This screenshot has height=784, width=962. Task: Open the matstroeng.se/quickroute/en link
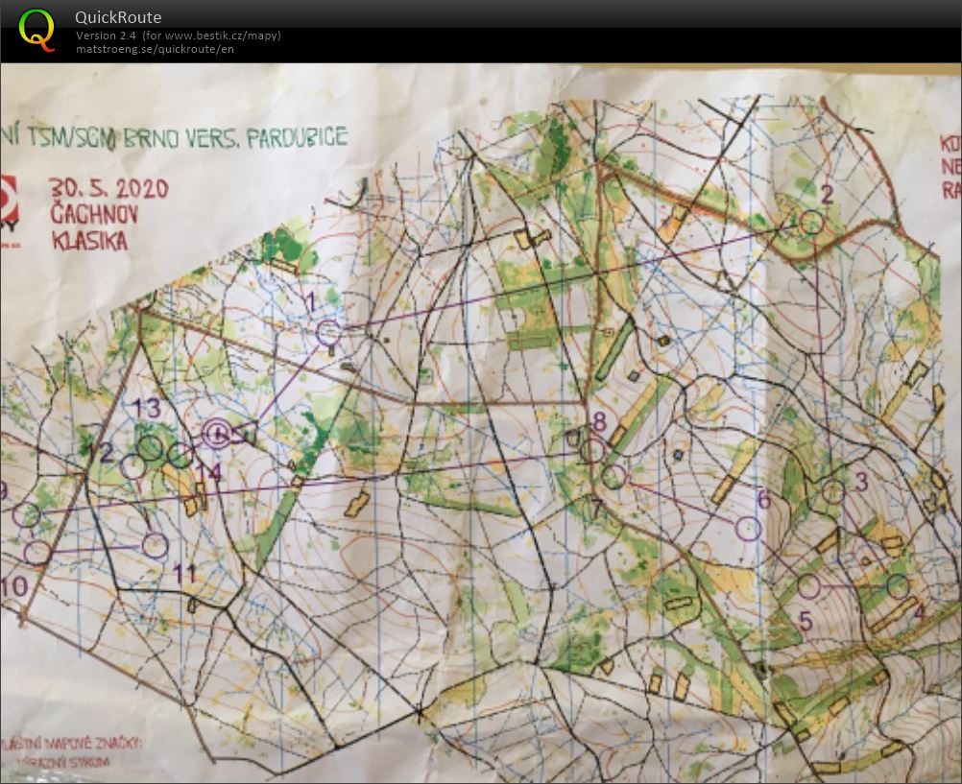click(x=155, y=49)
